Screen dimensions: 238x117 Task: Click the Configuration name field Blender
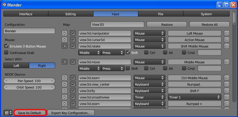(x=29, y=31)
